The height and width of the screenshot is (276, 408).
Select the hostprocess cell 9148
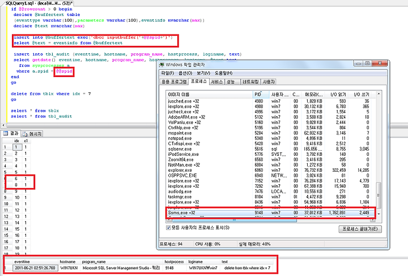click(175, 268)
